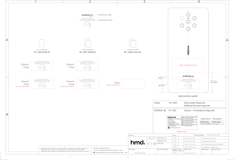Click the 'Print colour:' header cell
The height and width of the screenshot is (160, 234).
click(x=218, y=122)
